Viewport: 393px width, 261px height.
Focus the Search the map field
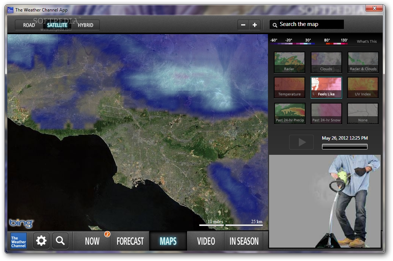coord(307,24)
